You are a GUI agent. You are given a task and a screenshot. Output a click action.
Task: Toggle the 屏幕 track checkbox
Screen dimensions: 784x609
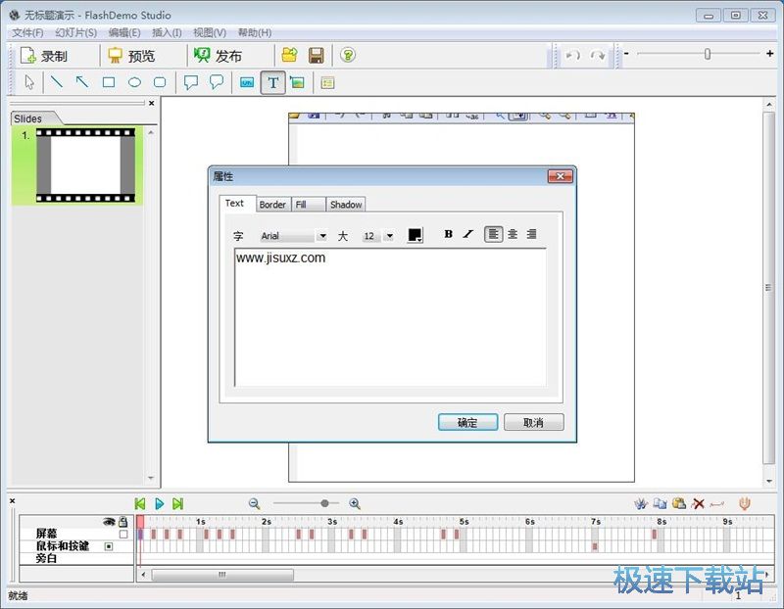(x=123, y=534)
